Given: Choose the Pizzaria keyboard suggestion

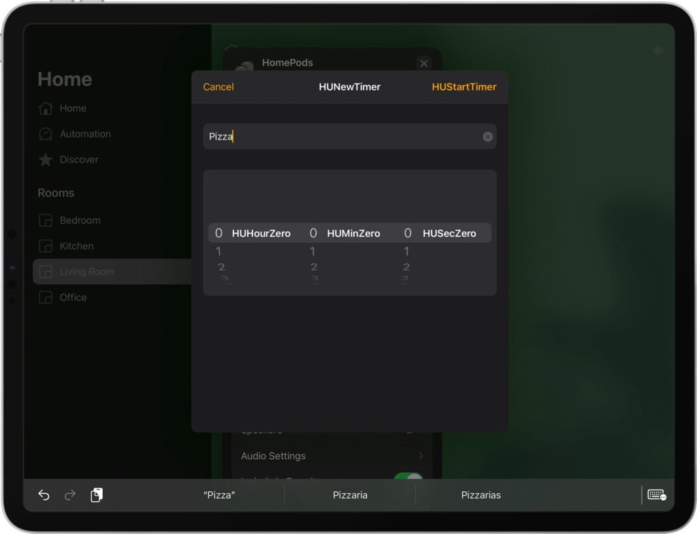Looking at the screenshot, I should click(x=350, y=495).
